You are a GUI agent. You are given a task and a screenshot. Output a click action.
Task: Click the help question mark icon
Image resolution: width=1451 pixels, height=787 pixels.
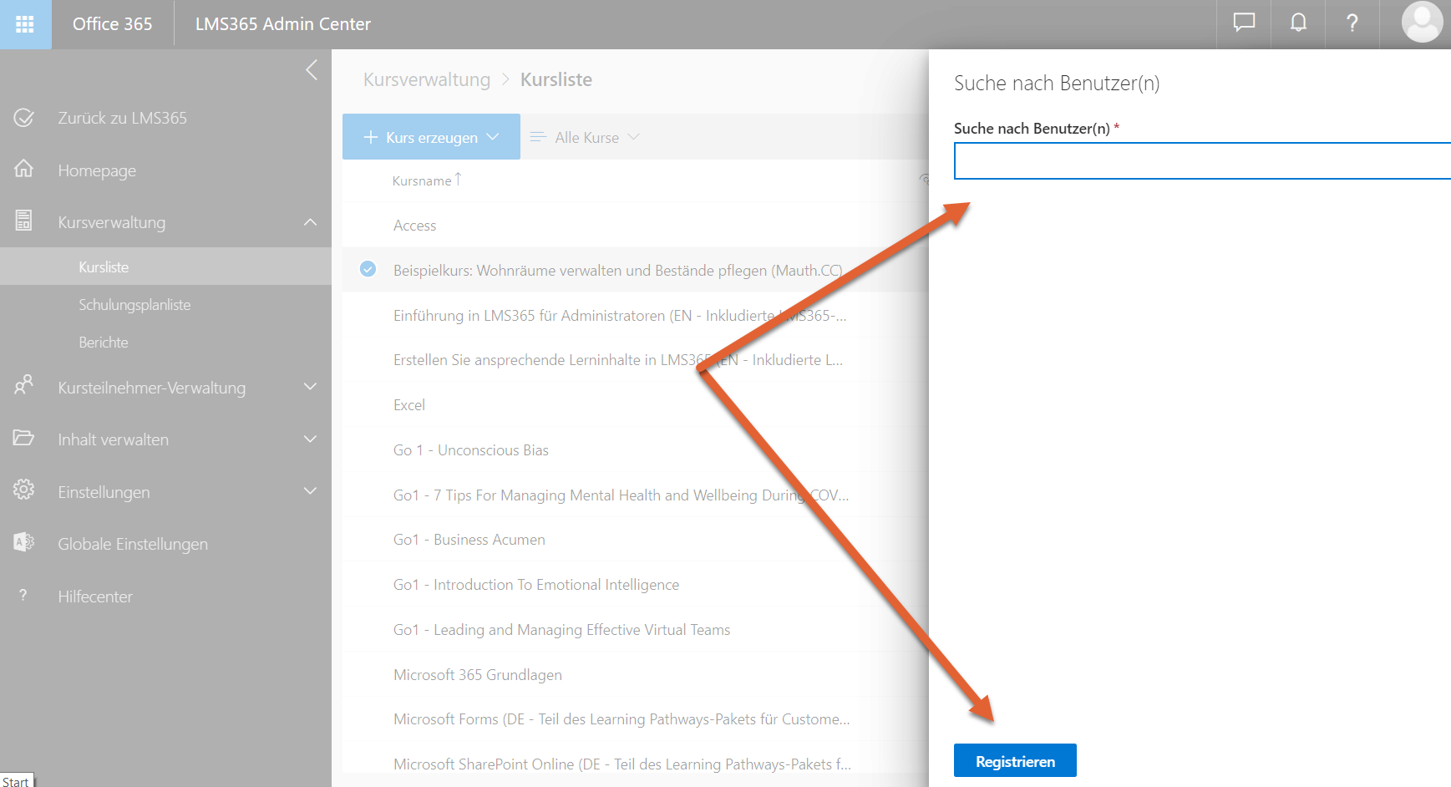tap(1352, 23)
